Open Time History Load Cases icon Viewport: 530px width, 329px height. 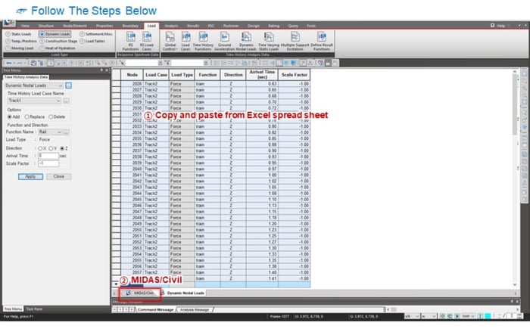(185, 41)
